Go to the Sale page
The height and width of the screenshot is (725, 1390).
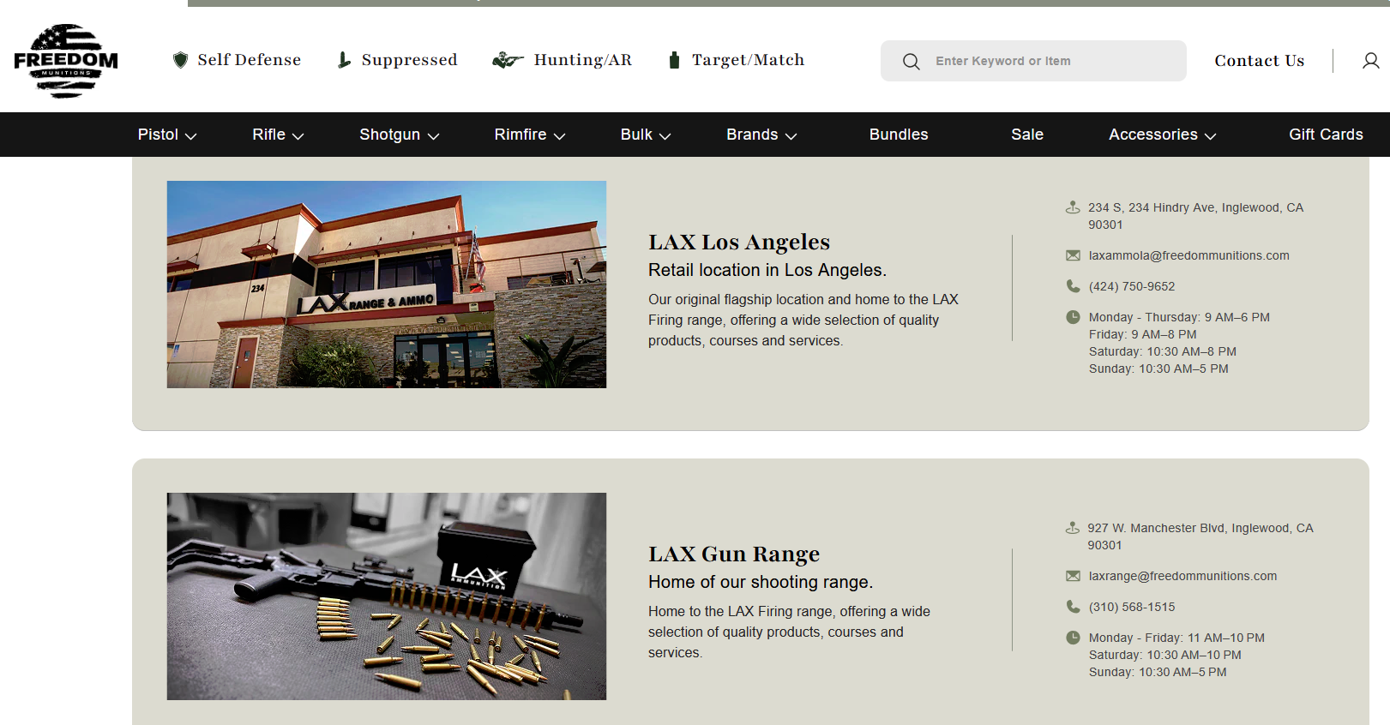pyautogui.click(x=1026, y=135)
